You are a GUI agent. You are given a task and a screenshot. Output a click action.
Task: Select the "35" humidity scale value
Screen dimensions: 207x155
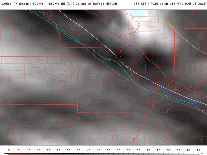(79, 150)
